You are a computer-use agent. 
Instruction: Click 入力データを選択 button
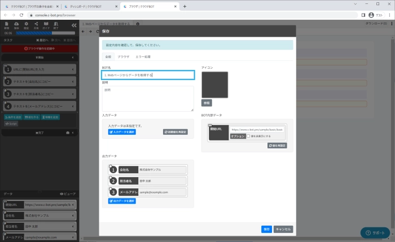[122, 132]
